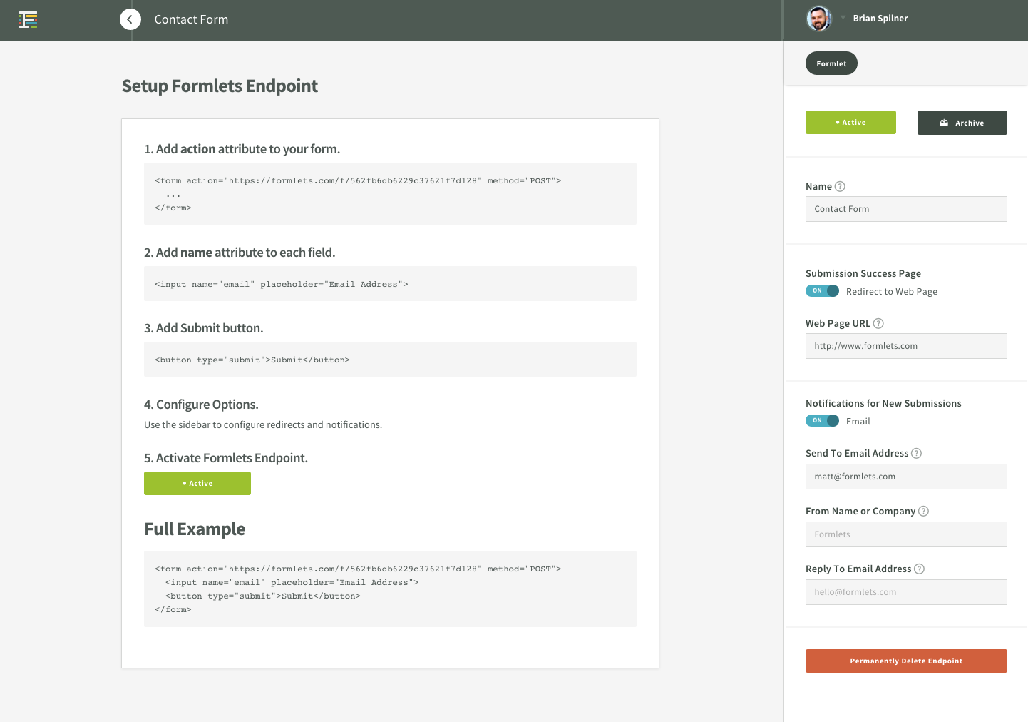
Task: Click the Formlets logo in the top bar
Action: 28,19
